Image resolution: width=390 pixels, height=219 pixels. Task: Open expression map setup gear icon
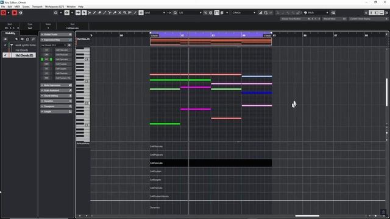click(69, 45)
